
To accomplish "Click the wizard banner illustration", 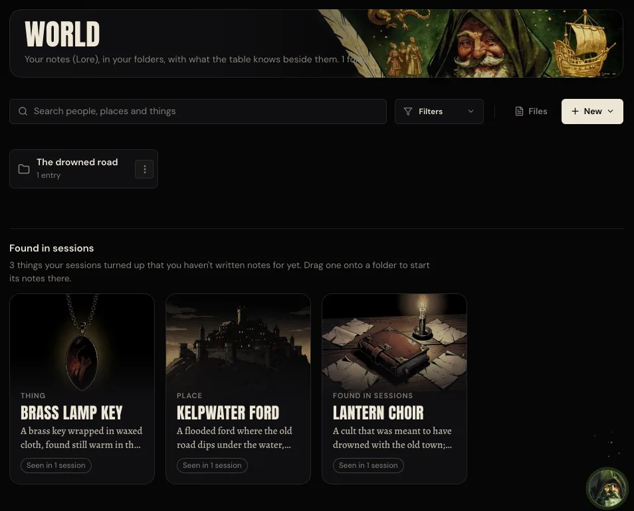I will pos(471,43).
